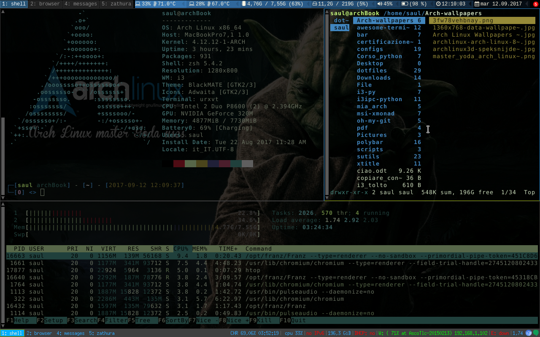Screen dimensions: 540x337
Task: Sort htop by the VIRT column header
Action: [109, 249]
